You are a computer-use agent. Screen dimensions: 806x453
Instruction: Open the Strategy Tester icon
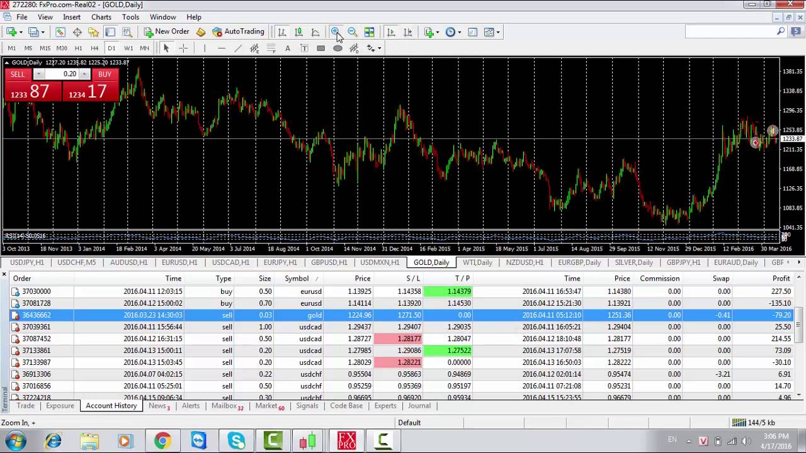[x=127, y=32]
